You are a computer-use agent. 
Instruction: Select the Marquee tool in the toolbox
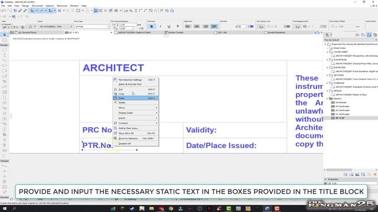click(5, 40)
